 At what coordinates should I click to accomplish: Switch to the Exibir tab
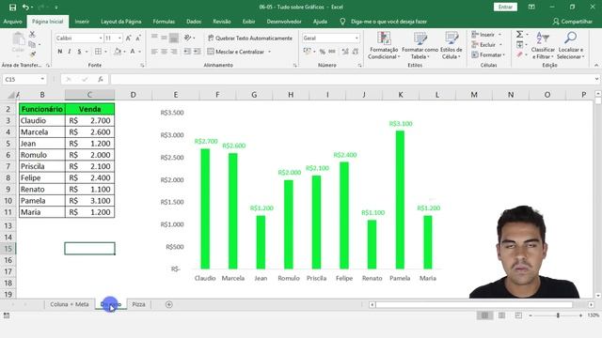click(x=248, y=22)
